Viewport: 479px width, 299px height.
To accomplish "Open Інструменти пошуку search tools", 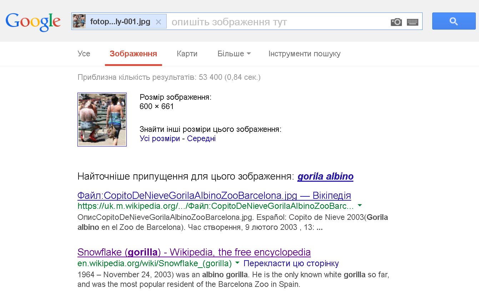I will (304, 54).
